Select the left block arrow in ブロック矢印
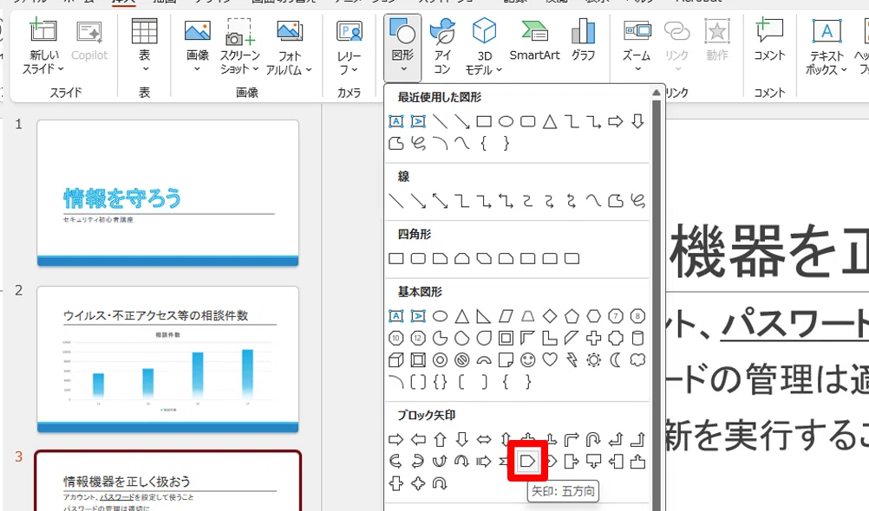 [x=418, y=440]
